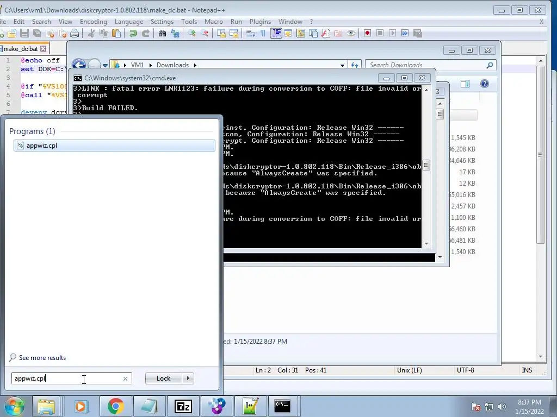Click the Explorer Refresh button

(355, 65)
